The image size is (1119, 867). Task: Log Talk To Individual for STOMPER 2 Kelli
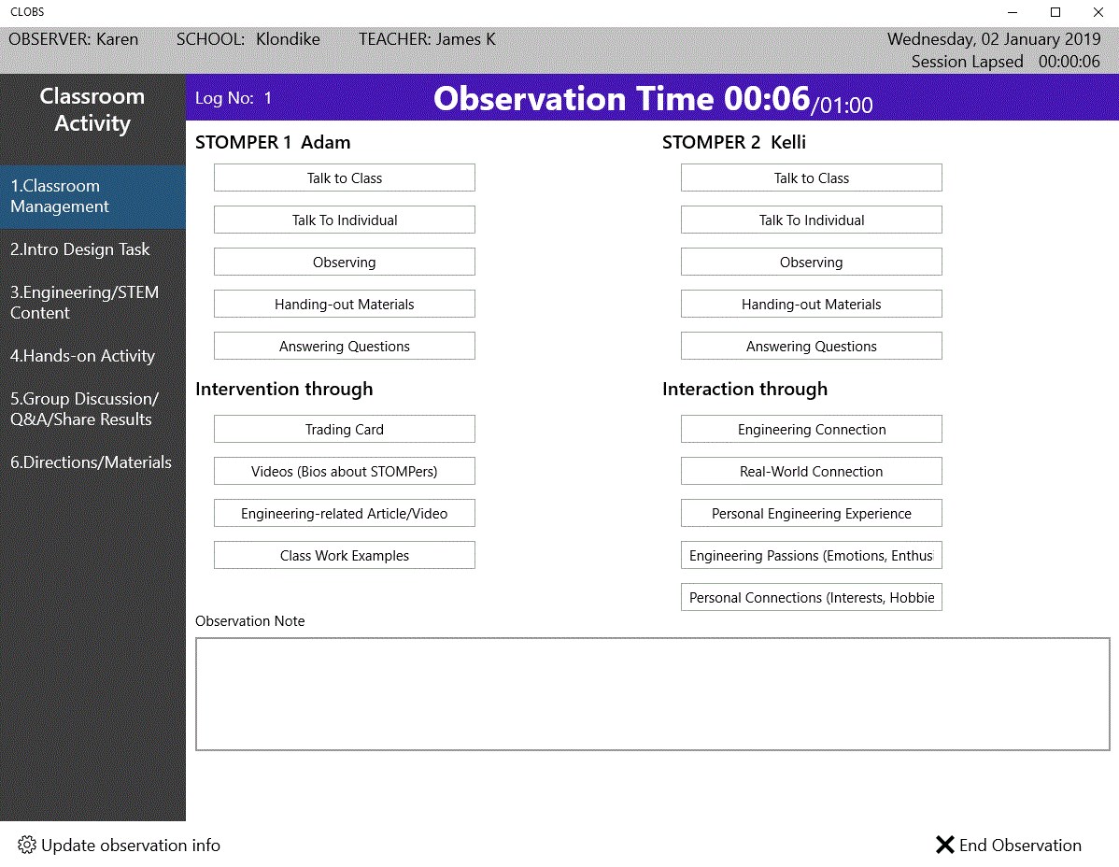[812, 220]
